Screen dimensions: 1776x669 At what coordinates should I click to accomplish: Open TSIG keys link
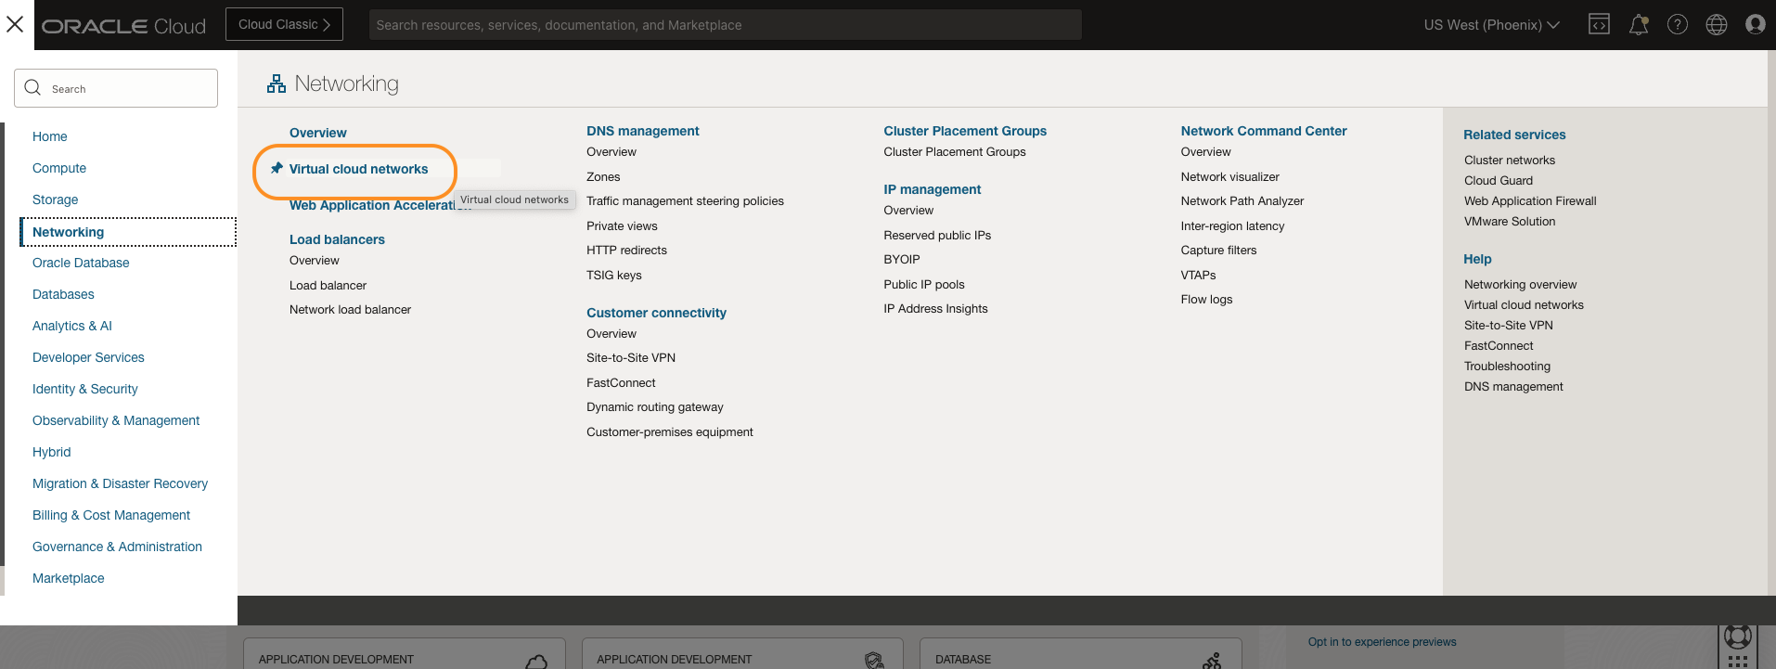[x=614, y=275]
